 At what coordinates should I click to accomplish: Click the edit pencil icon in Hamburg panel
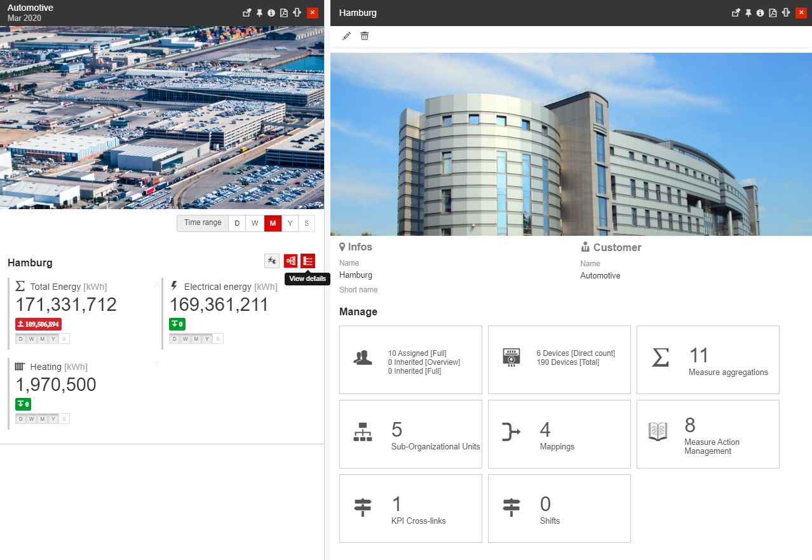pos(346,36)
